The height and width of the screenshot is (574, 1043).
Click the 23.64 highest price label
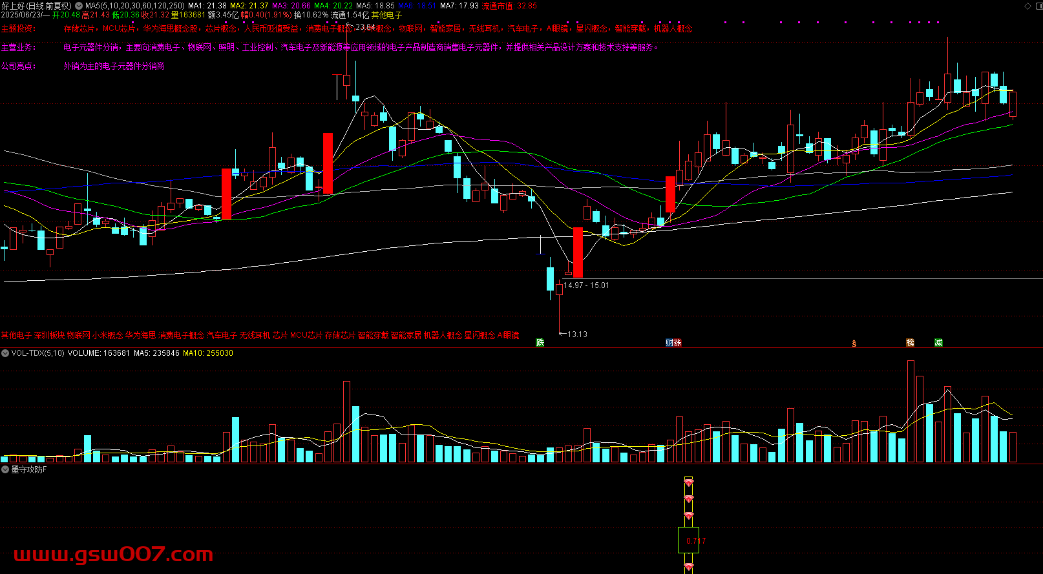pyautogui.click(x=365, y=27)
